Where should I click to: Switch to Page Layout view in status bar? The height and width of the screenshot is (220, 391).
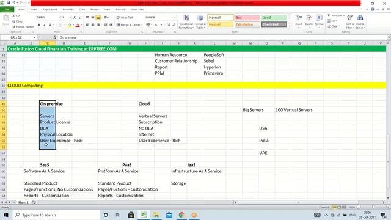pos(339,207)
